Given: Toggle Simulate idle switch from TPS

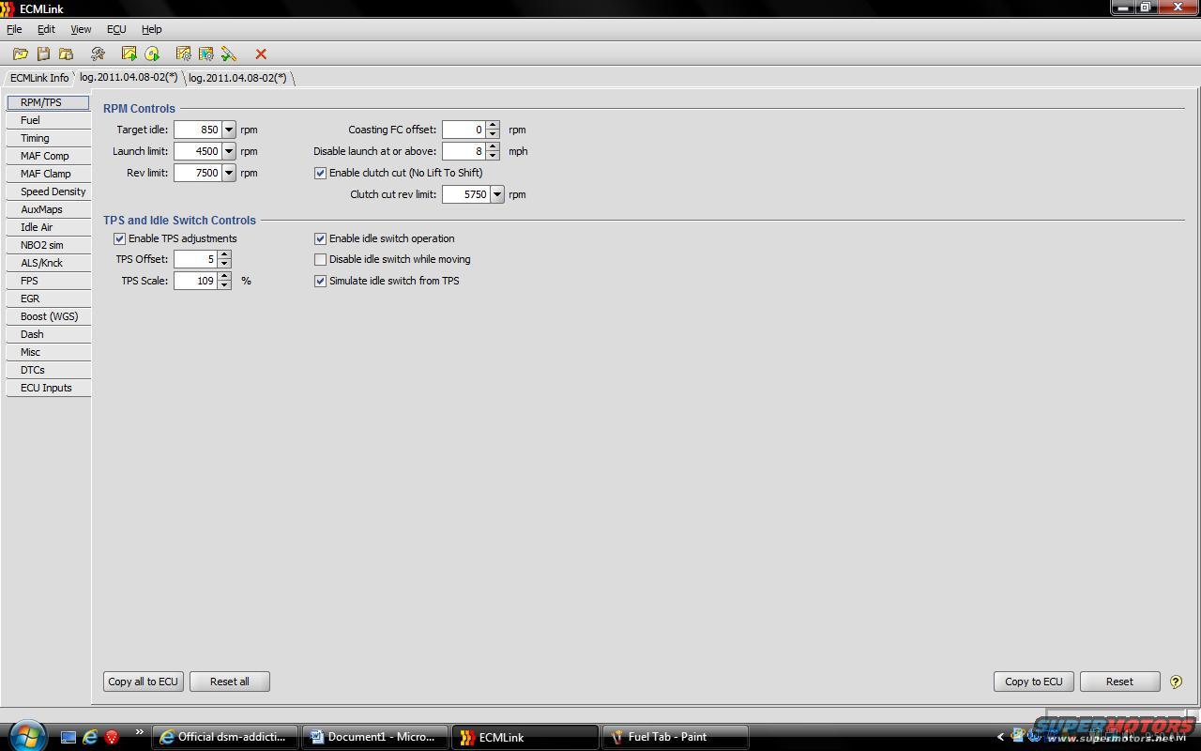Looking at the screenshot, I should (320, 281).
